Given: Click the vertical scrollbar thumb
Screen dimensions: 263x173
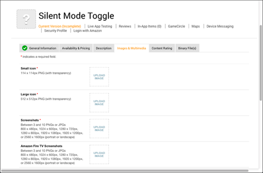Looking at the screenshot, I should [x=261, y=63].
